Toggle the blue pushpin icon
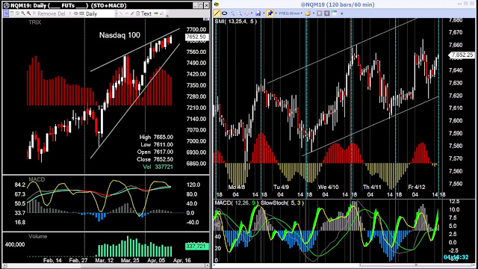This screenshot has height=269, width=478. tap(270, 13)
